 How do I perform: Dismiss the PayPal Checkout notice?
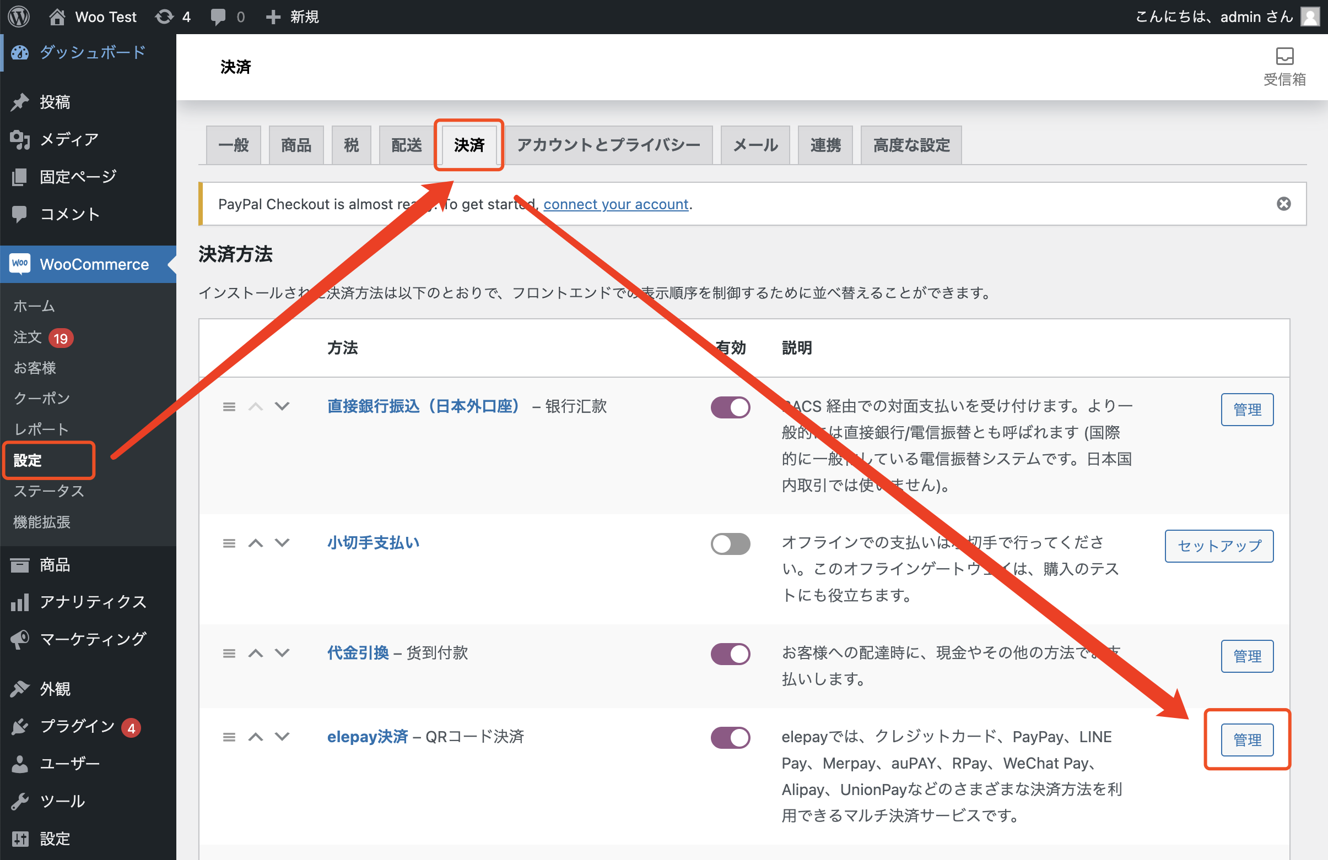1283,204
